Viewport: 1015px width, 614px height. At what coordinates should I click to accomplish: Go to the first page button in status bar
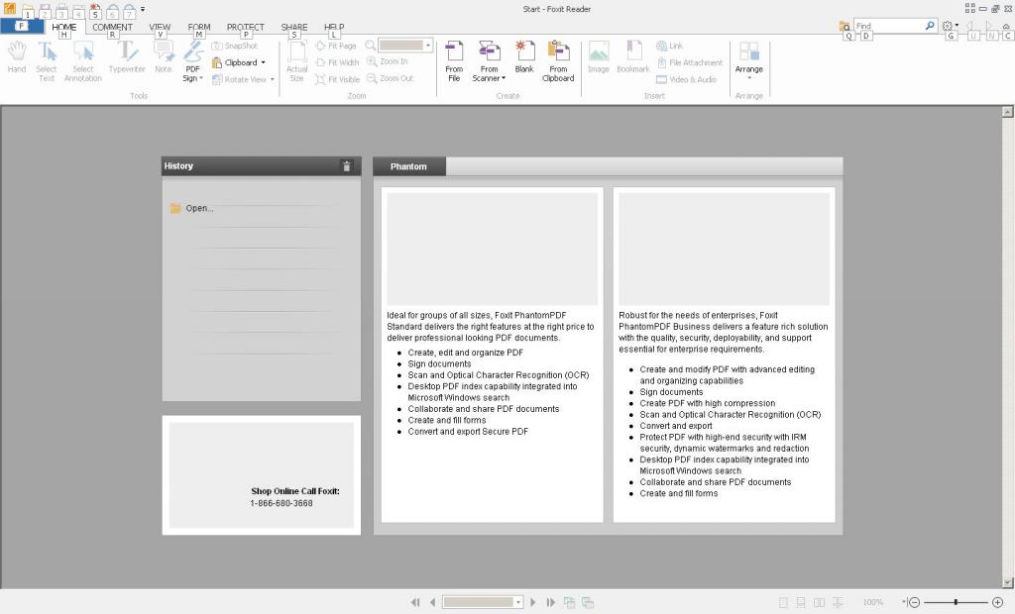[x=415, y=602]
